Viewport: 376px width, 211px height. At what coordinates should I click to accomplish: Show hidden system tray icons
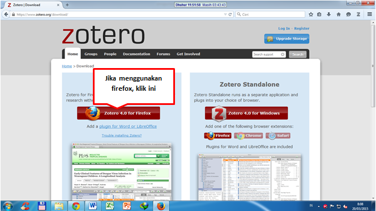click(x=319, y=206)
